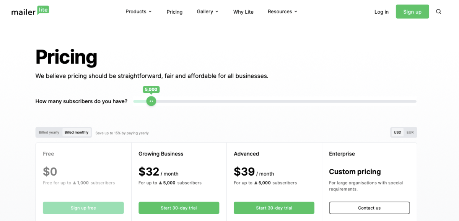Start the 30-day trial for Growing Business
The image size is (459, 221).
pyautogui.click(x=179, y=208)
